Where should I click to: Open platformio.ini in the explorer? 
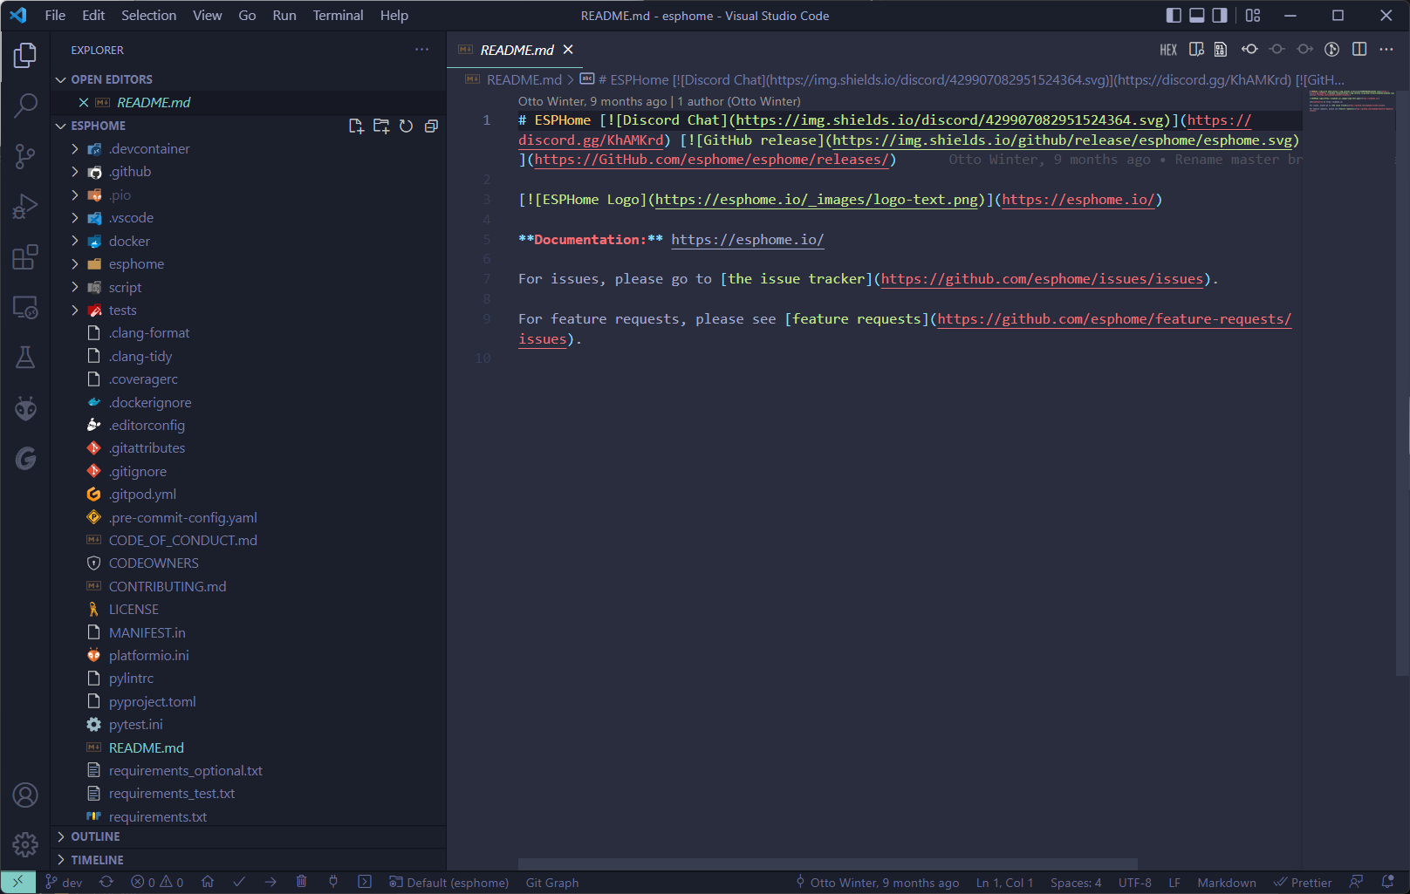249,656
